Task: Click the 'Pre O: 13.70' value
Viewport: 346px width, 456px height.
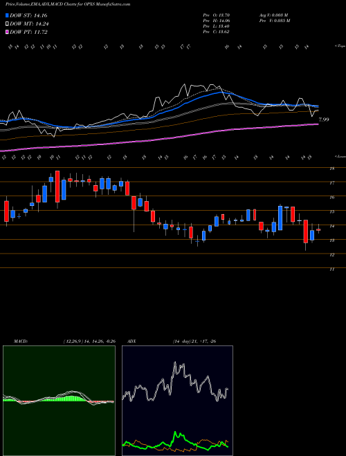Action: coord(217,15)
